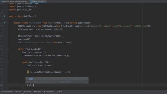
Task: Click the Next Tip link in popup
Action: 69,82
